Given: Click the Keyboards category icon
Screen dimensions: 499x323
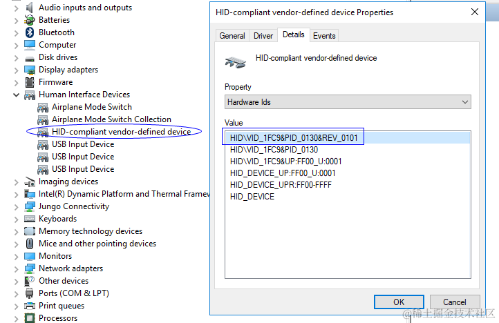Looking at the screenshot, I should [x=30, y=219].
